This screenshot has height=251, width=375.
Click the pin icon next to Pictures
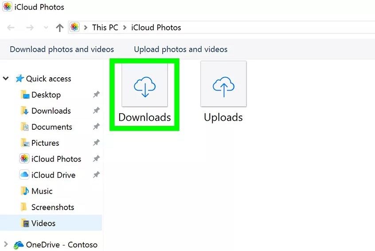click(x=96, y=143)
